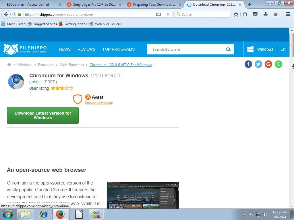The image size is (294, 220).
Task: Click the FileHippo logo
Action: pos(25,49)
